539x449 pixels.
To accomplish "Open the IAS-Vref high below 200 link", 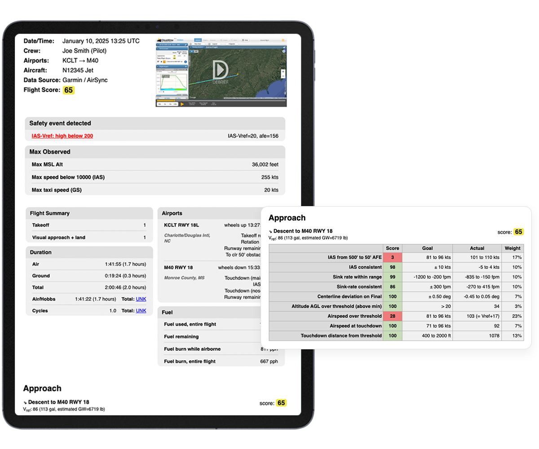I will 62,136.
